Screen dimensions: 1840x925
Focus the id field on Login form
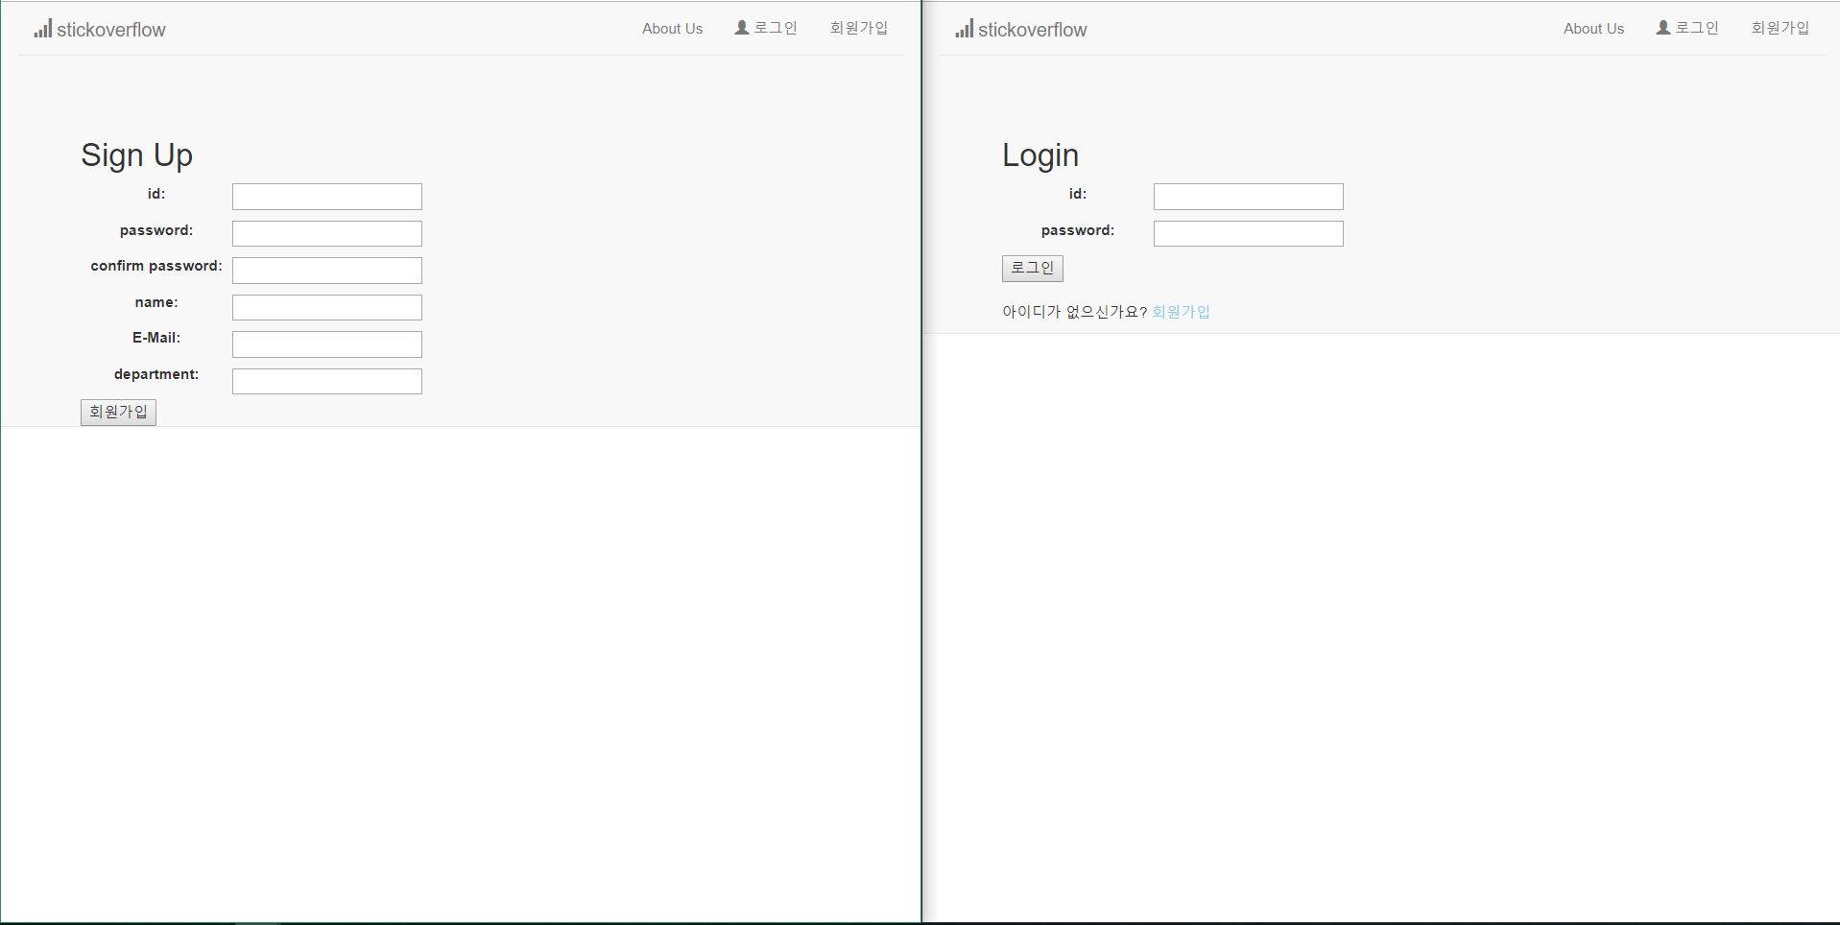pos(1249,197)
